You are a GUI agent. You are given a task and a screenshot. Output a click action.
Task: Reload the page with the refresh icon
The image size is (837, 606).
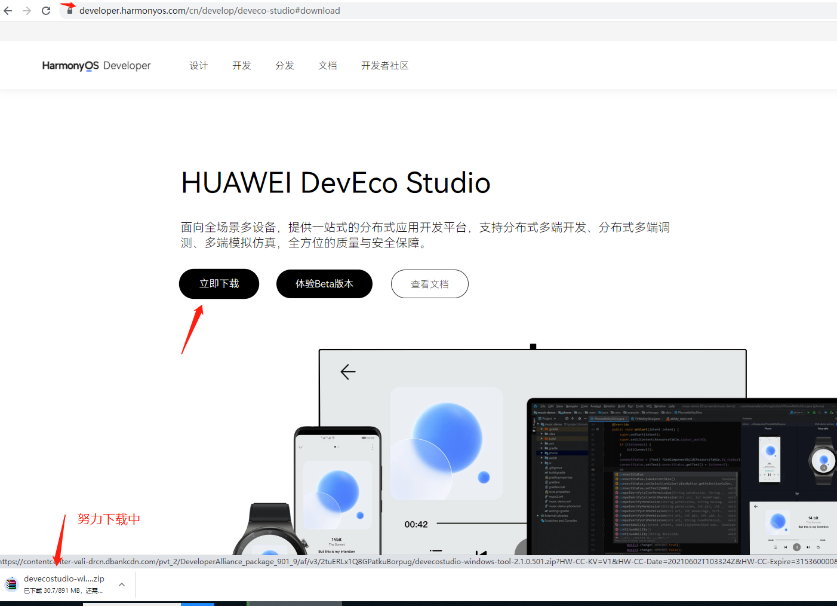click(46, 11)
